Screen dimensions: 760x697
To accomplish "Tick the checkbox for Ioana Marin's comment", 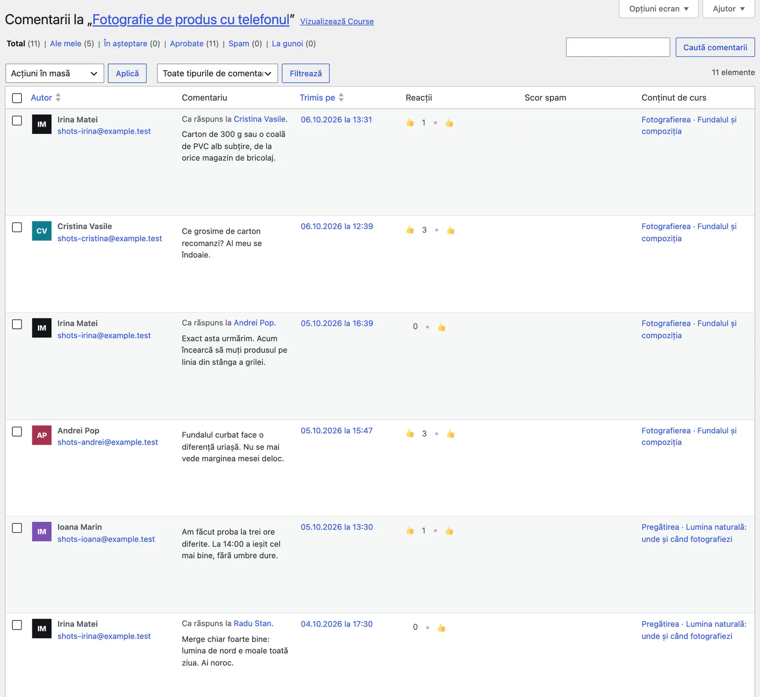I will pyautogui.click(x=17, y=528).
